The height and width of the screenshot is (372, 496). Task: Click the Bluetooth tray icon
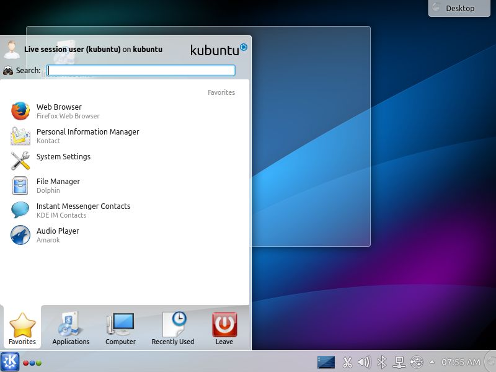tap(382, 362)
